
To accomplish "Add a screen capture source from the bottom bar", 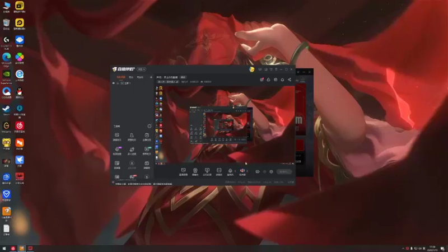I will (x=184, y=172).
